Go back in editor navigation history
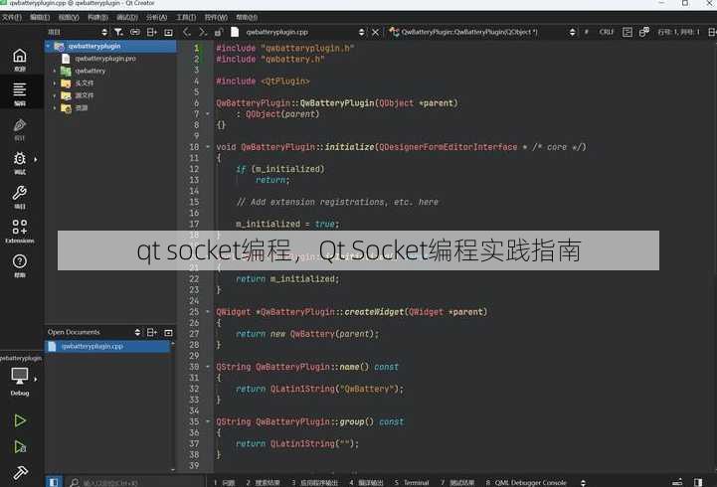717x487 pixels. pos(187,32)
